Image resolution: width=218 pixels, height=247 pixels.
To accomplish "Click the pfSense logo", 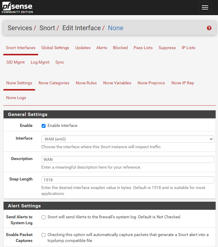I will click(17, 8).
